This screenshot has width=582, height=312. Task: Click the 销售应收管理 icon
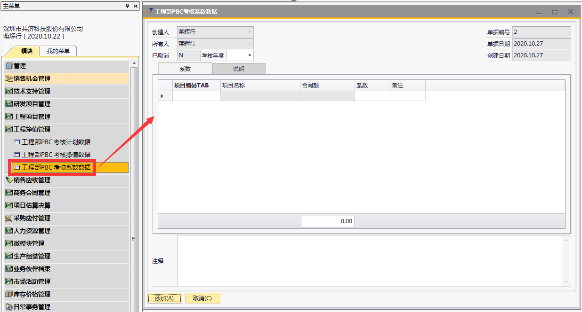tap(8, 180)
